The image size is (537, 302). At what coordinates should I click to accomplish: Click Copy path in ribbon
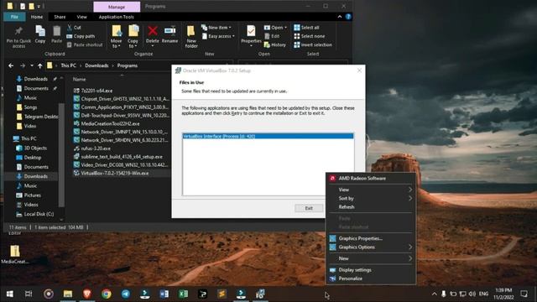[81, 36]
